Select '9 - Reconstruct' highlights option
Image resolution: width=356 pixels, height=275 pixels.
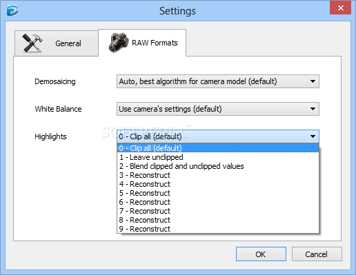(x=218, y=229)
